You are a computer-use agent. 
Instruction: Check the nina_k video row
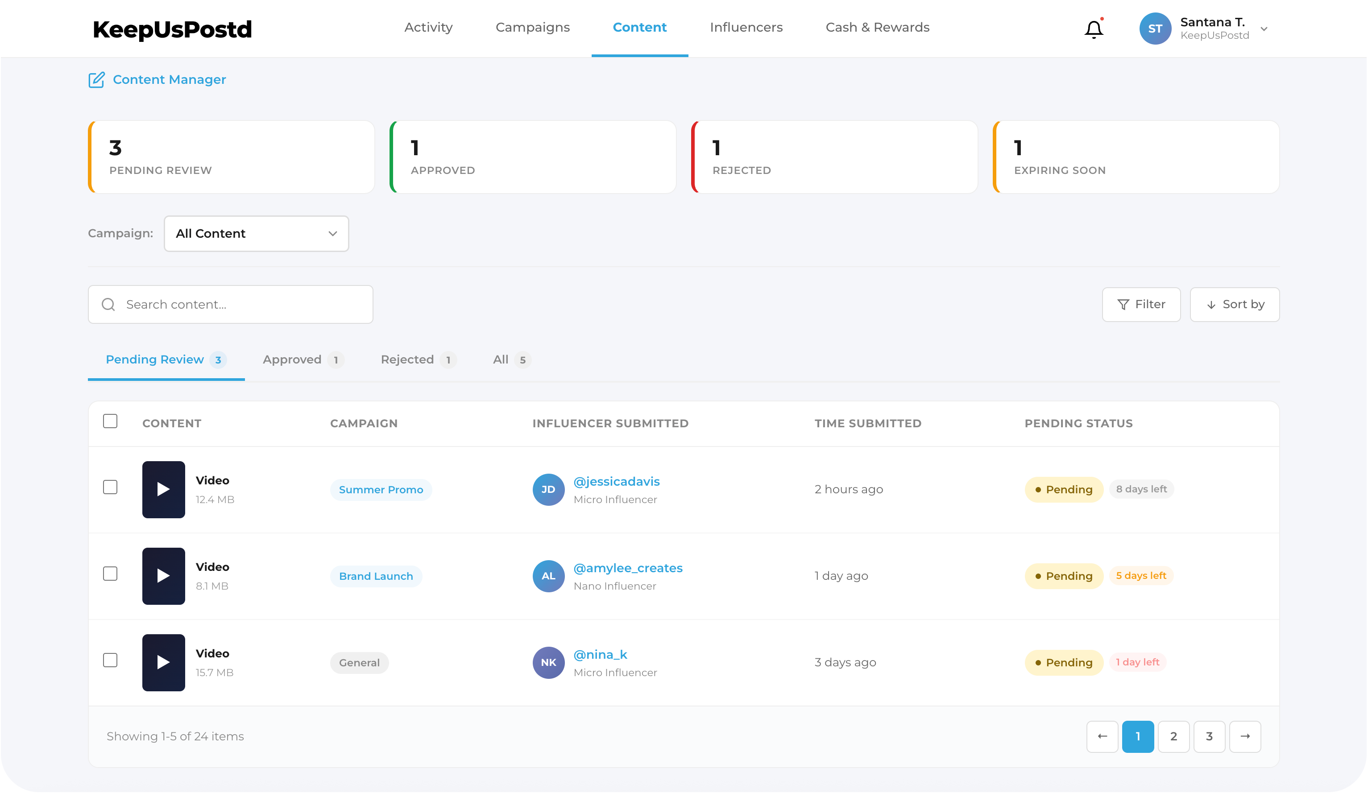(x=110, y=660)
